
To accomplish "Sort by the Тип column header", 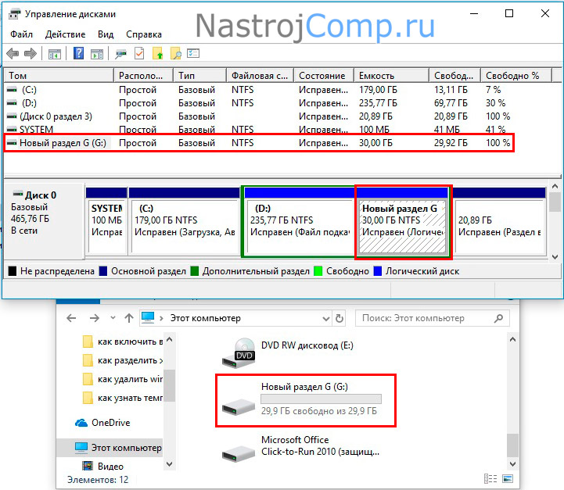I will click(x=199, y=76).
